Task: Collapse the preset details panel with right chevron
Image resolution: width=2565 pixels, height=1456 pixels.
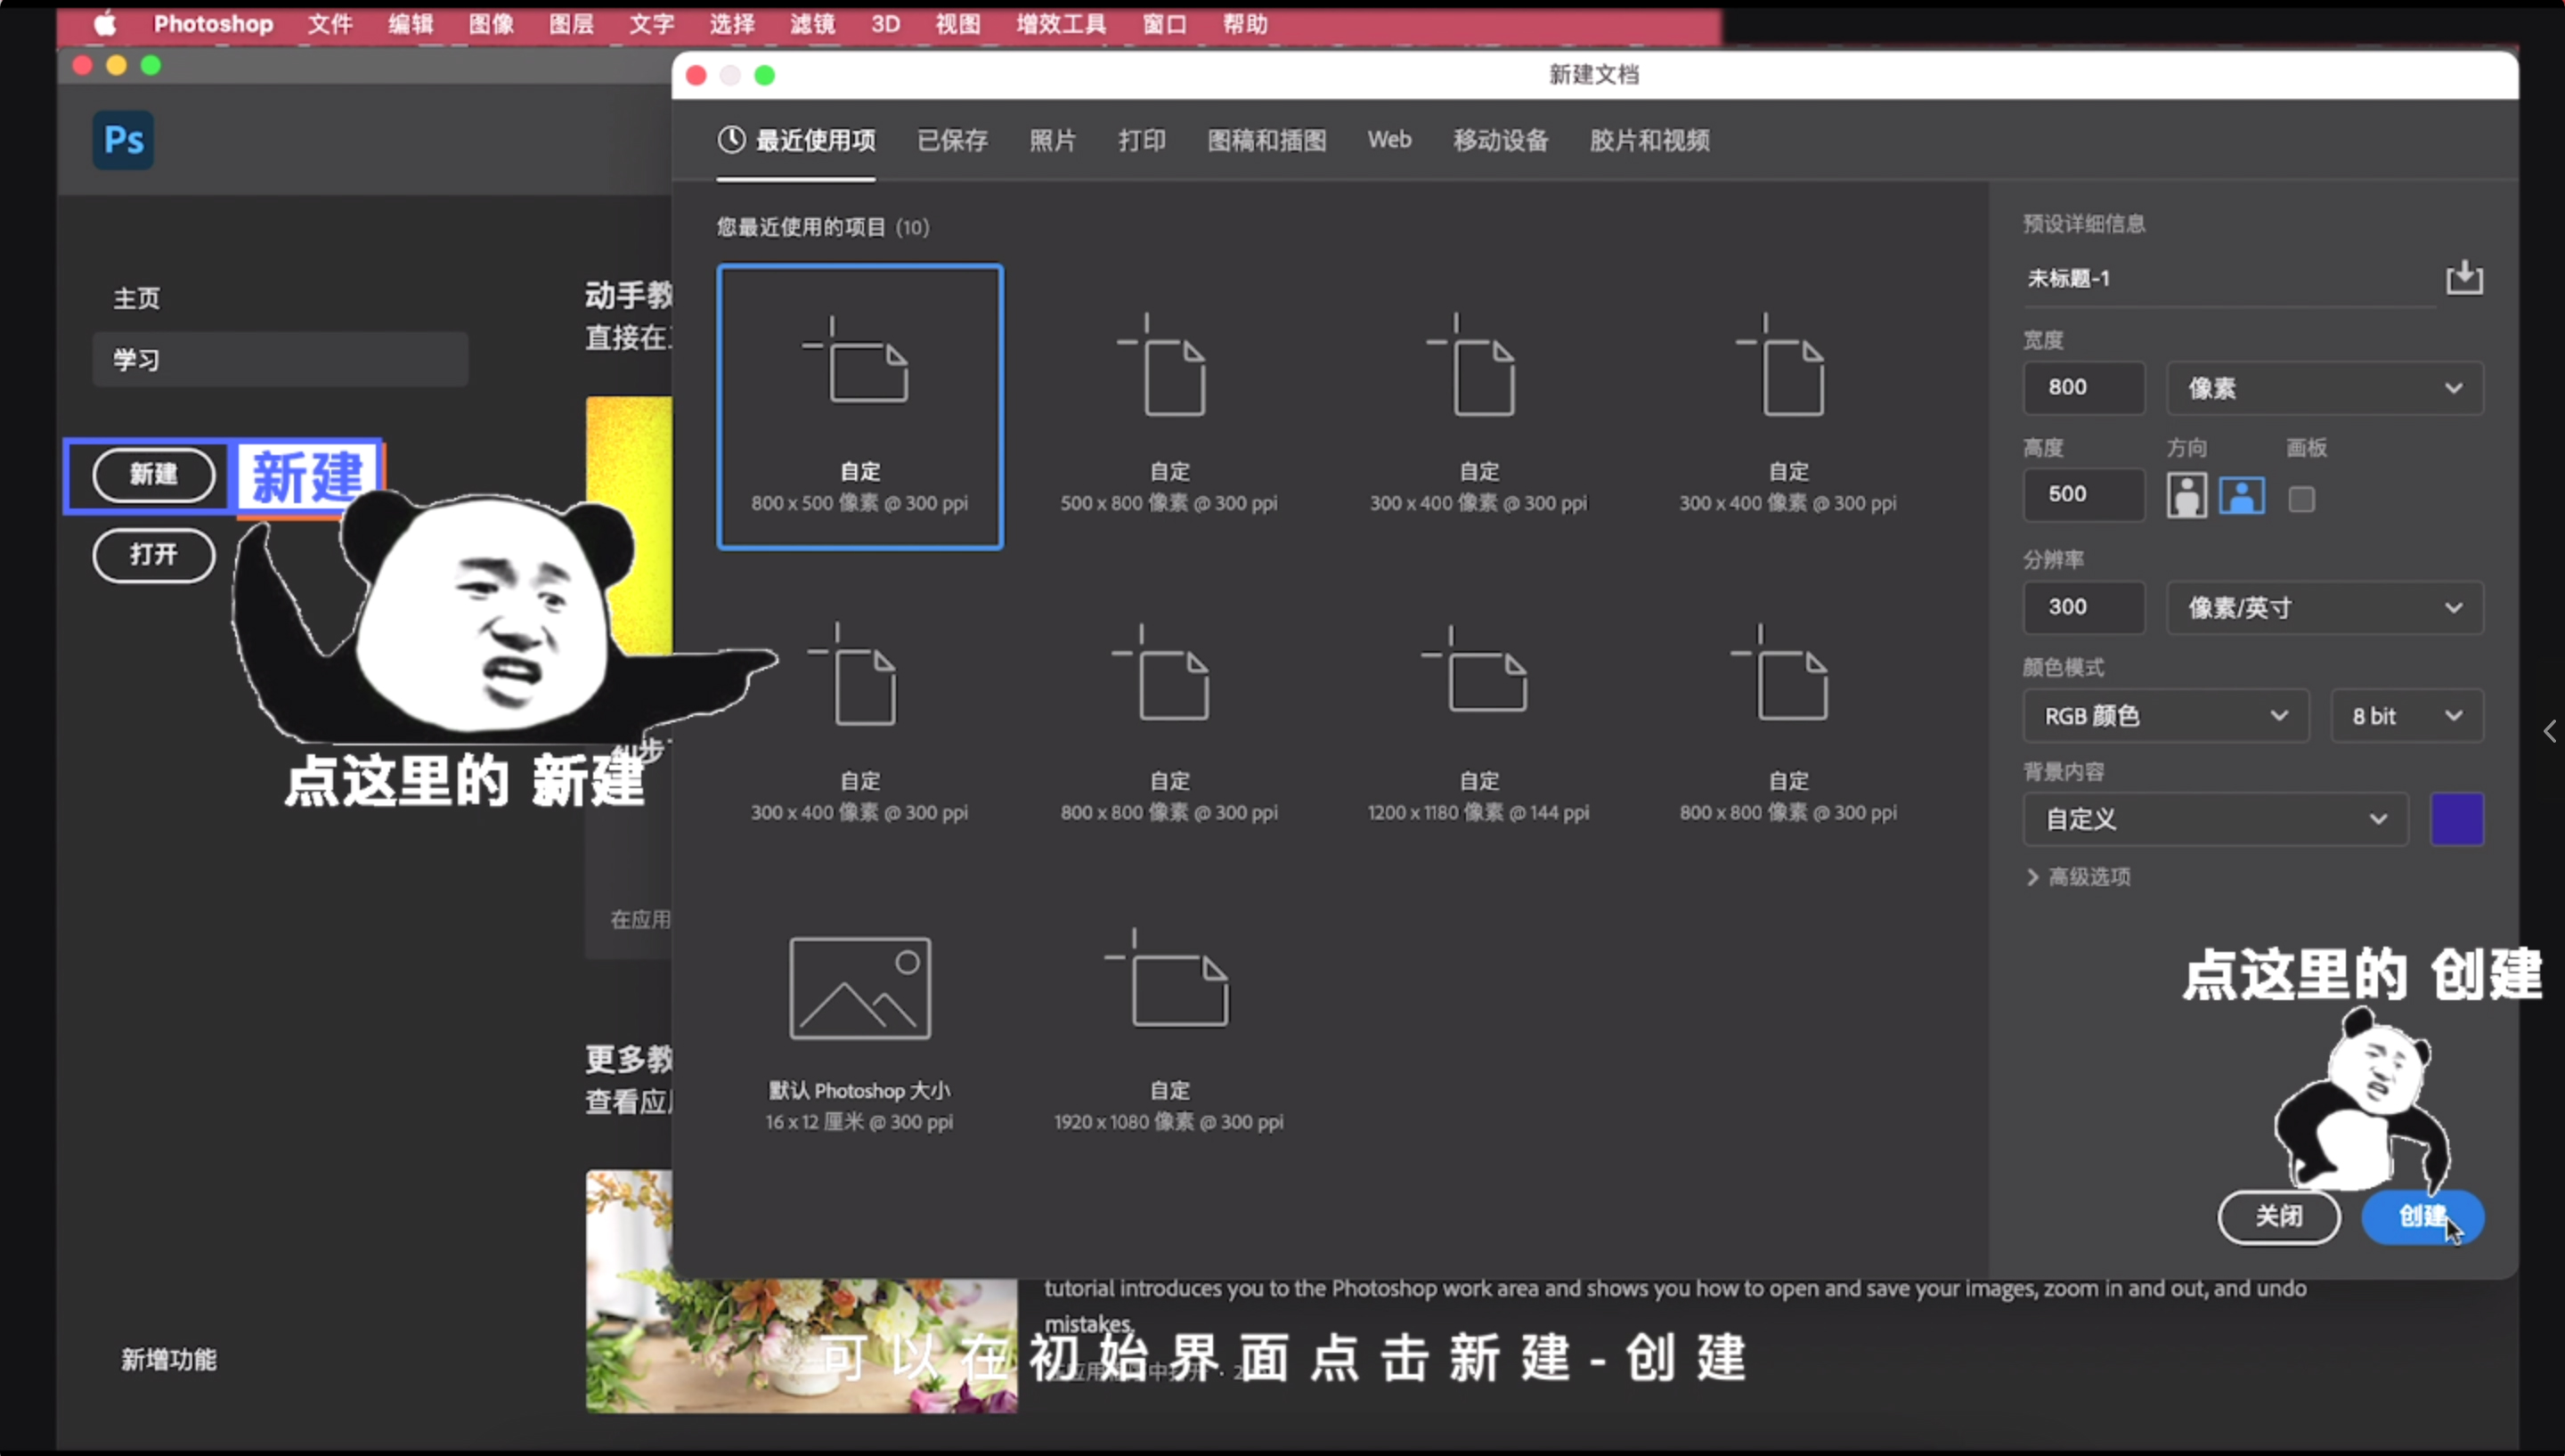Action: click(2549, 731)
